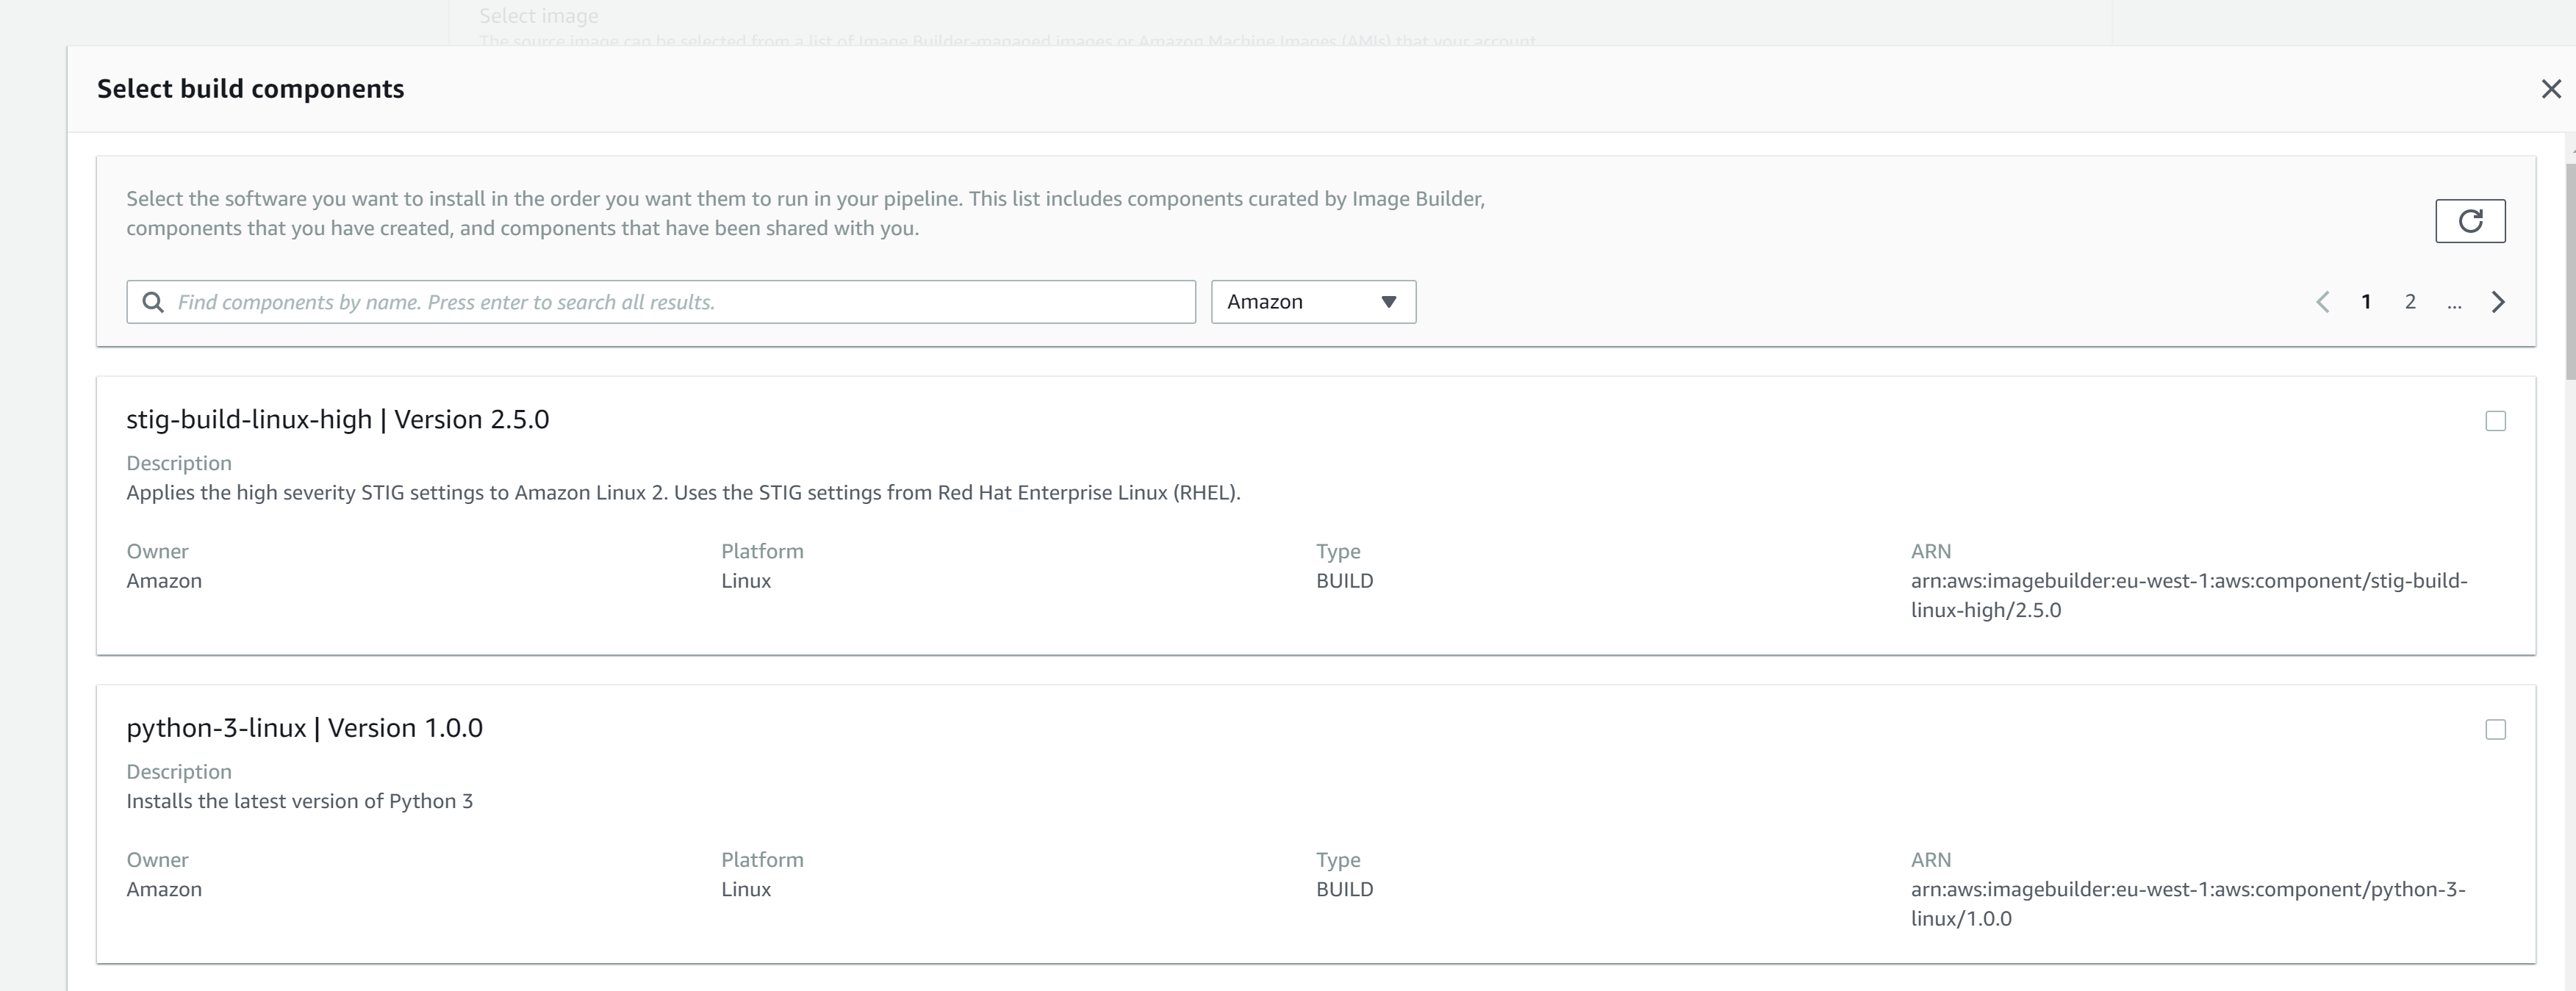Go to page 2 of components
2576x991 pixels.
[x=2410, y=302]
